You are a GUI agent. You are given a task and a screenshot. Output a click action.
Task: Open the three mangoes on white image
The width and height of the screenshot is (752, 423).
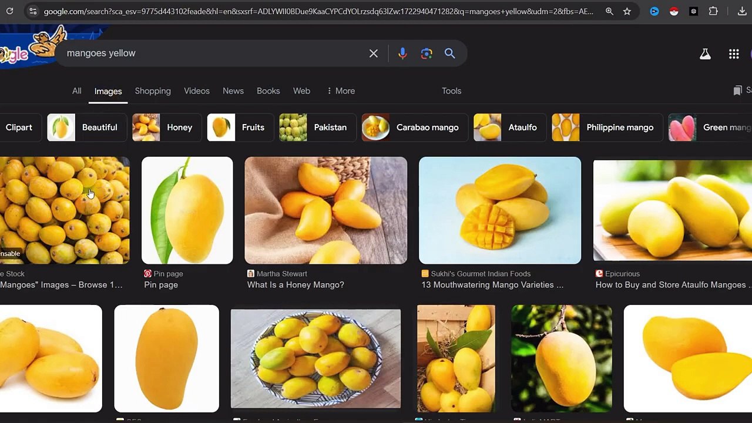pyautogui.click(x=51, y=358)
